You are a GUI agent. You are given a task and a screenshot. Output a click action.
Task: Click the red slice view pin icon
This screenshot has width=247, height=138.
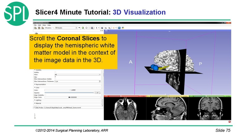pos(105,96)
